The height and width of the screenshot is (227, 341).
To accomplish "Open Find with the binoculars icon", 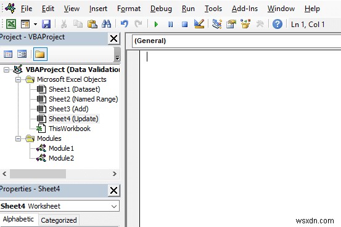I will click(106, 24).
